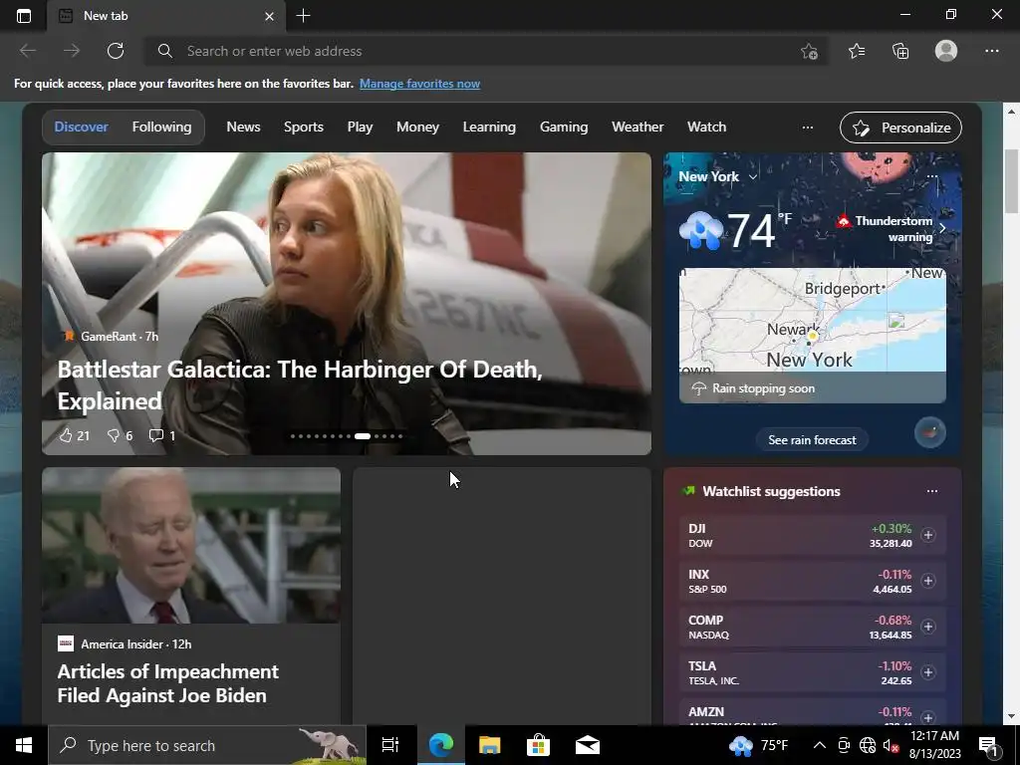Add this page to favorites star icon
This screenshot has height=765, width=1020.
pos(809,52)
